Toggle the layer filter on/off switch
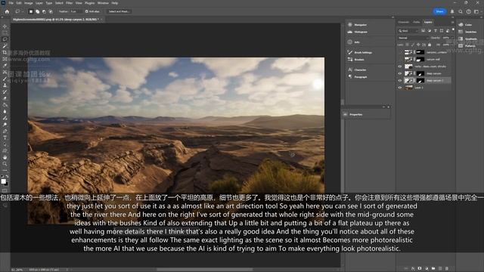484x272 pixels. pyautogui.click(x=453, y=29)
